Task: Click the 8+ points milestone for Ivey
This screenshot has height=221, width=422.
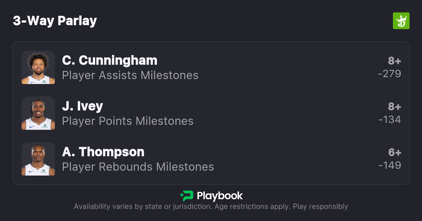Action: point(394,107)
